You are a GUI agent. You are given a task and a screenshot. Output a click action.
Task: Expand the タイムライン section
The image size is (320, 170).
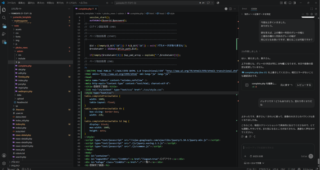click(40, 166)
